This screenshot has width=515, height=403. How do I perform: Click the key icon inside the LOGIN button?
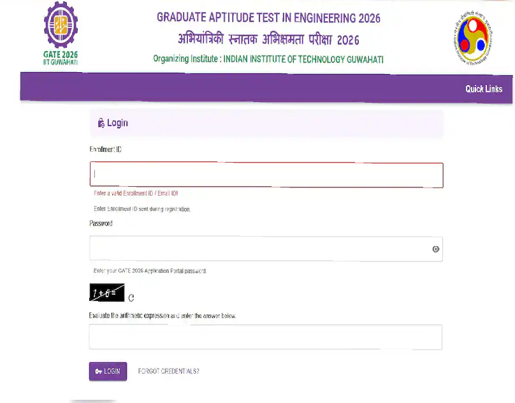pos(99,371)
